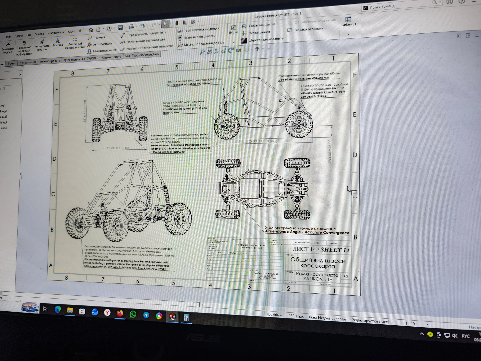This screenshot has height=361, width=481.
Task: Expand the Options gear dropdown arrow
Action: [198, 21]
